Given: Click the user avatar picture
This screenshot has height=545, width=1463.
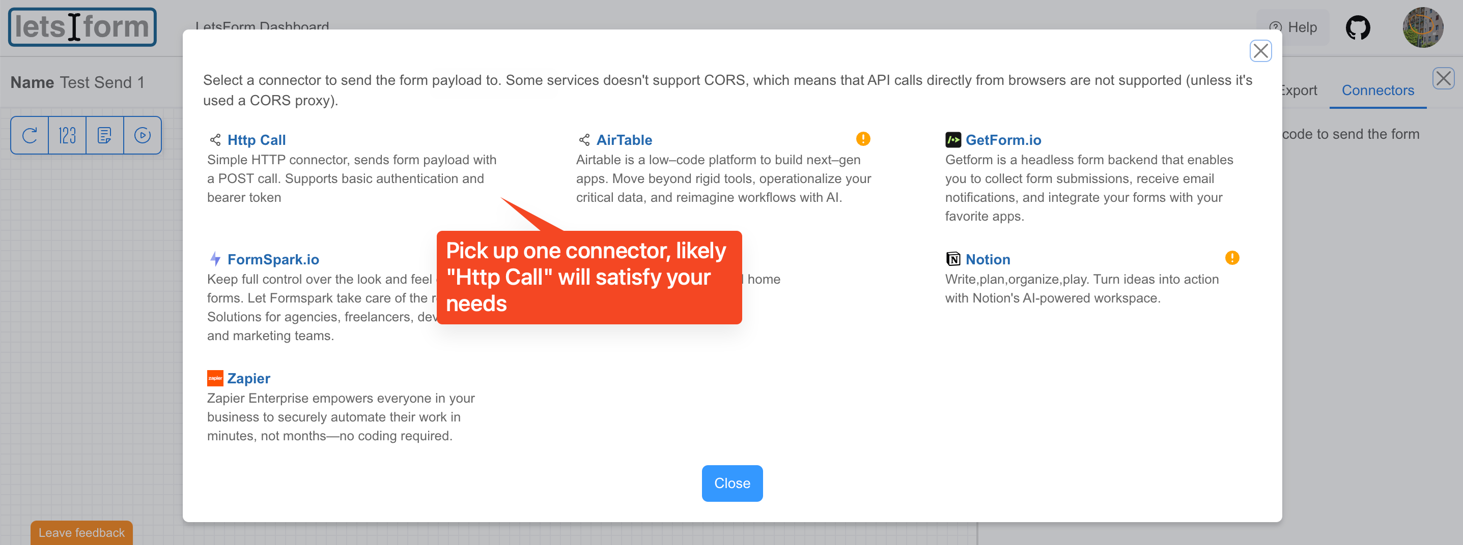Looking at the screenshot, I should [1423, 27].
